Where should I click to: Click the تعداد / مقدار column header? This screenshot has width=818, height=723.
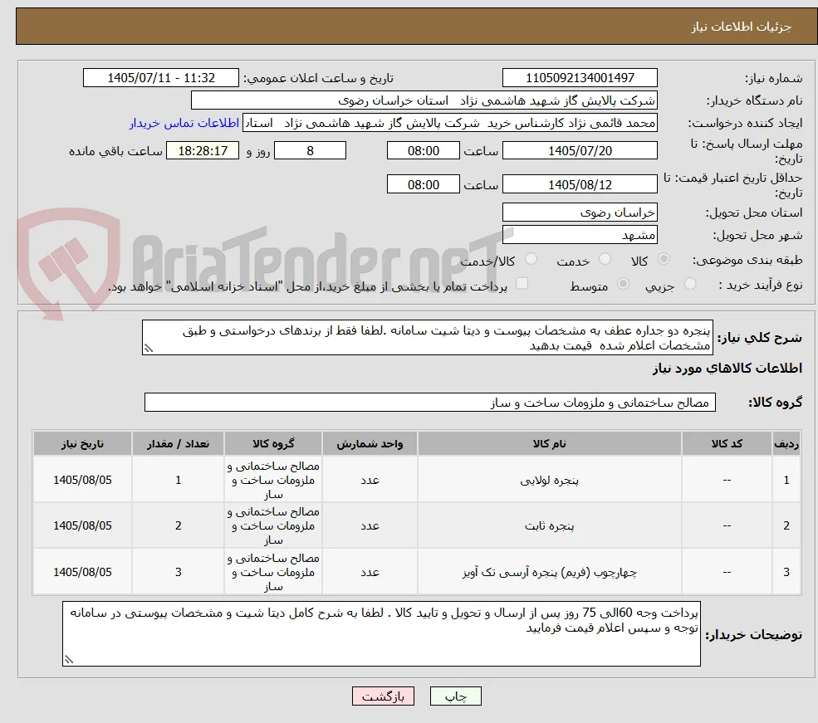tap(178, 443)
